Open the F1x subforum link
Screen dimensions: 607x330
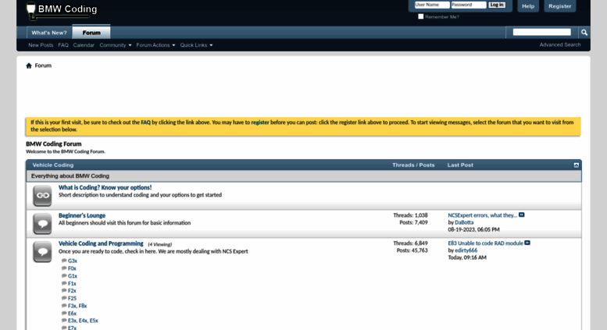[72, 283]
